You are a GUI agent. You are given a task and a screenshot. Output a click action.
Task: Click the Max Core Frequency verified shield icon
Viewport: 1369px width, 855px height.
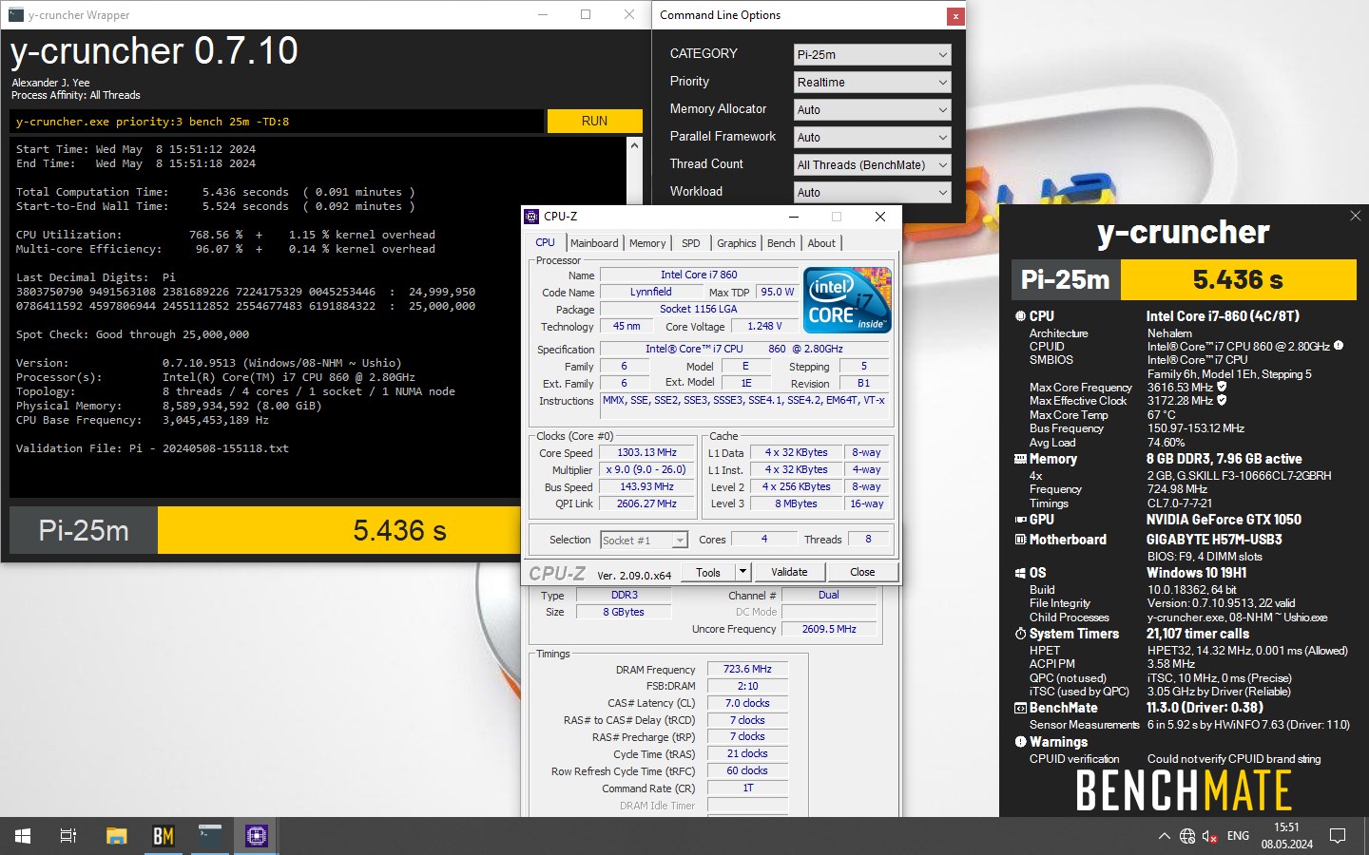[x=1223, y=387]
